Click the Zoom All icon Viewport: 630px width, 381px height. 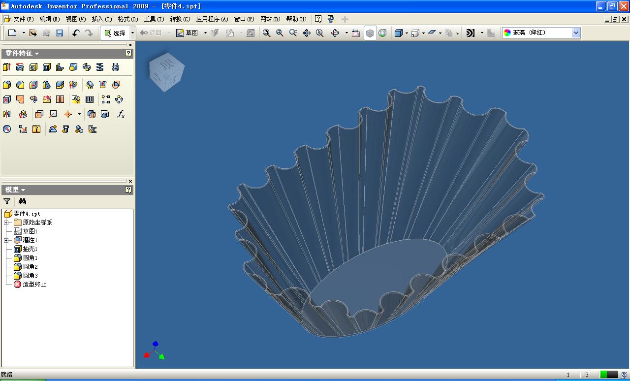point(266,33)
